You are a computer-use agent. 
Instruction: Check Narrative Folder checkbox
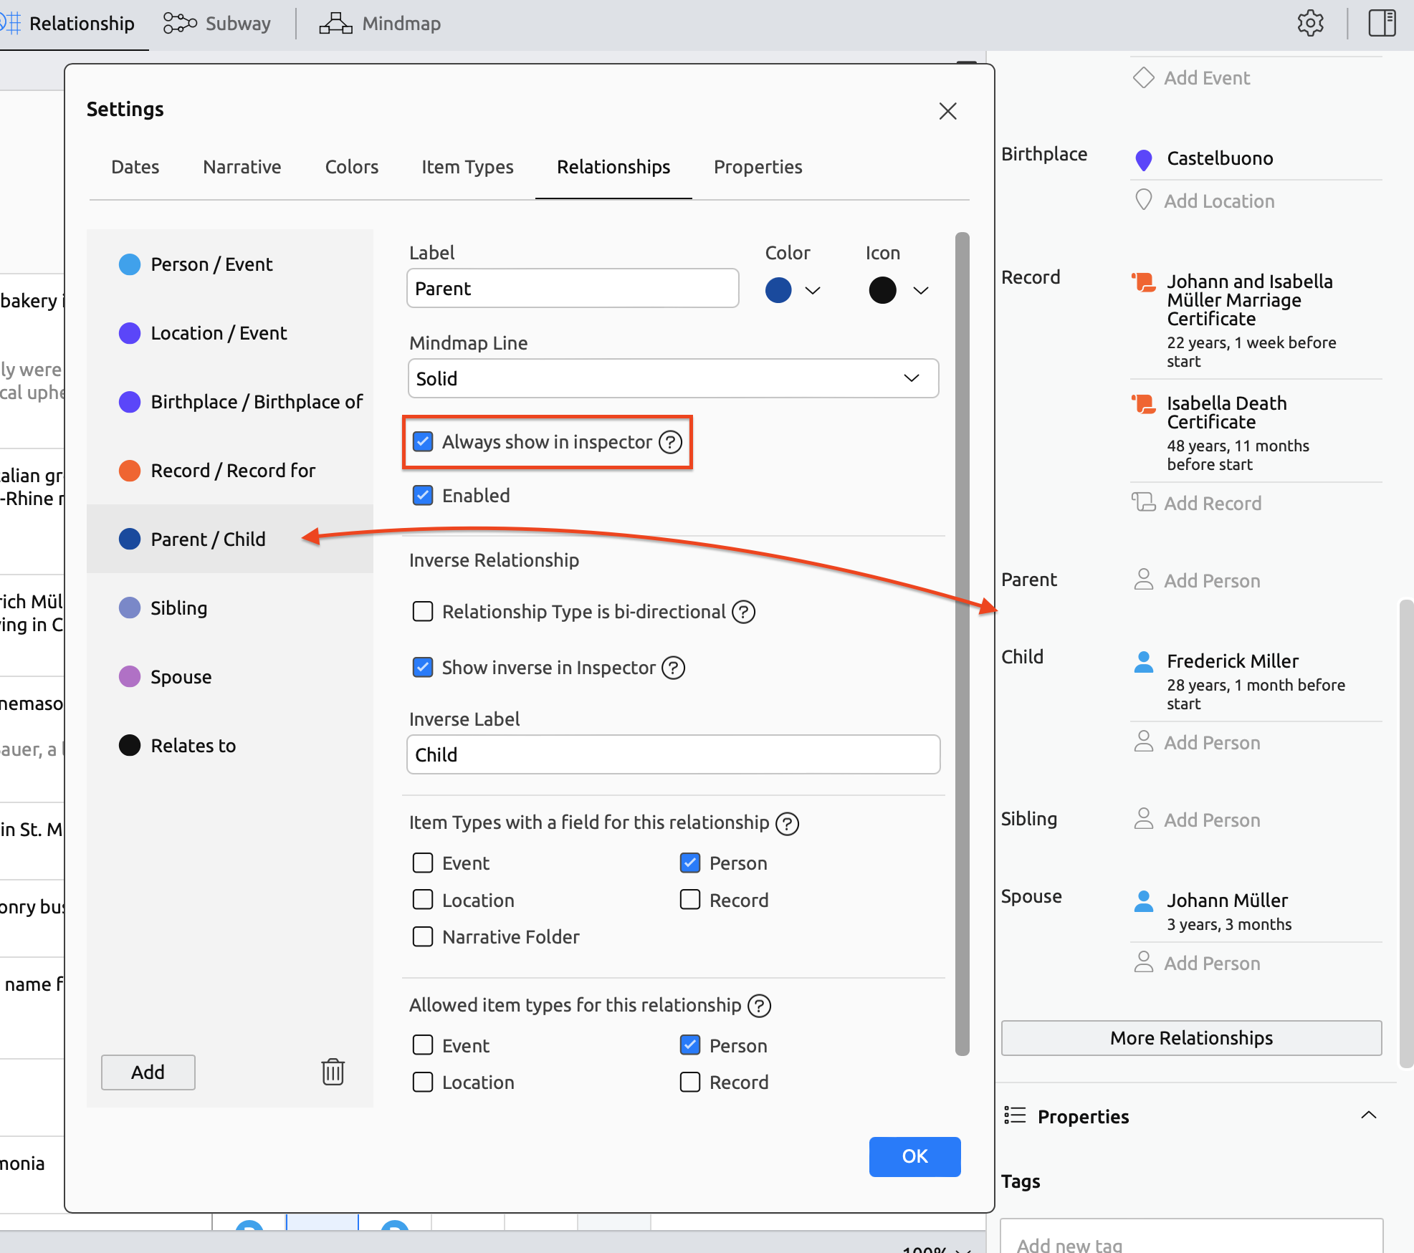click(x=423, y=936)
